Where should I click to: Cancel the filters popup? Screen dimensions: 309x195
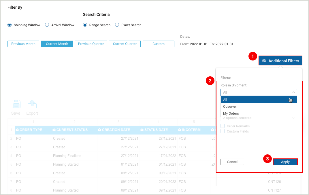pos(232,162)
